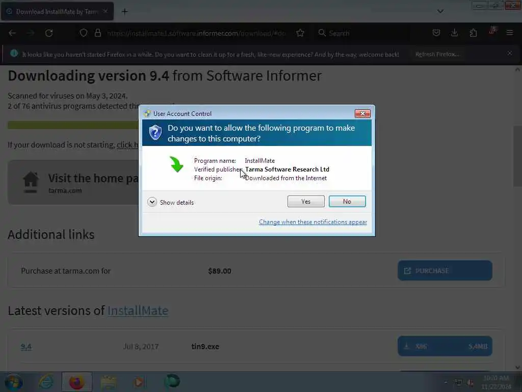Click the Tarma Software Research Ltd publisher name
This screenshot has height=392, width=522.
[287, 169]
